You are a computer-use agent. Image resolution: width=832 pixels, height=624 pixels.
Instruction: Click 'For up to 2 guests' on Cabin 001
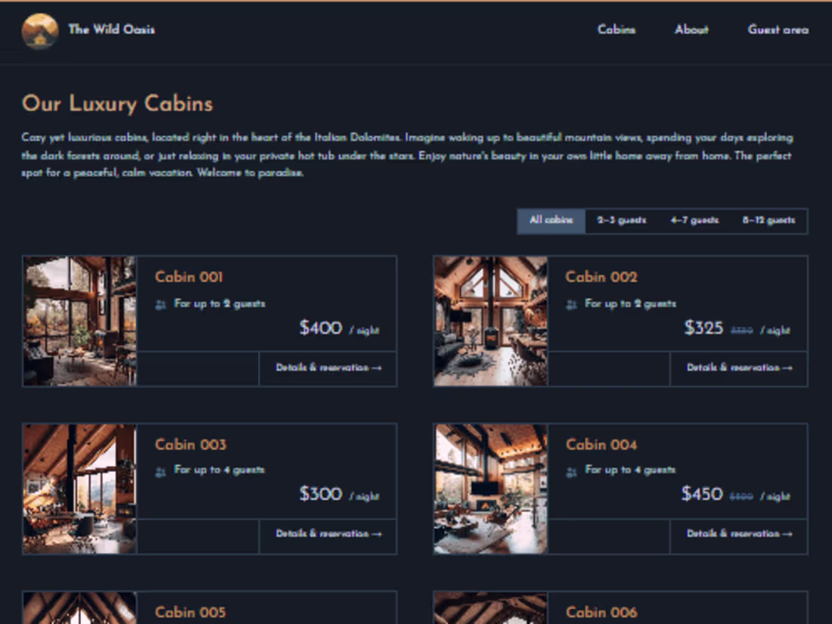point(219,303)
